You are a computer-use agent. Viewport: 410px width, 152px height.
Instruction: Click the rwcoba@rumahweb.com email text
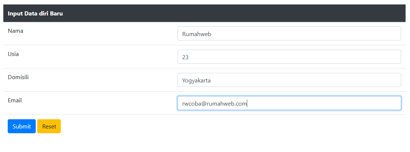214,104
